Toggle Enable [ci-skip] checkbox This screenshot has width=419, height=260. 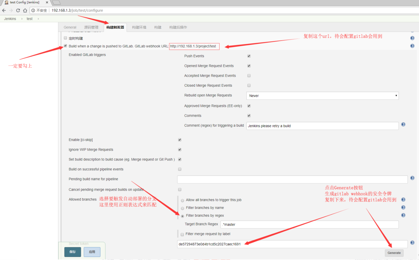(180, 140)
